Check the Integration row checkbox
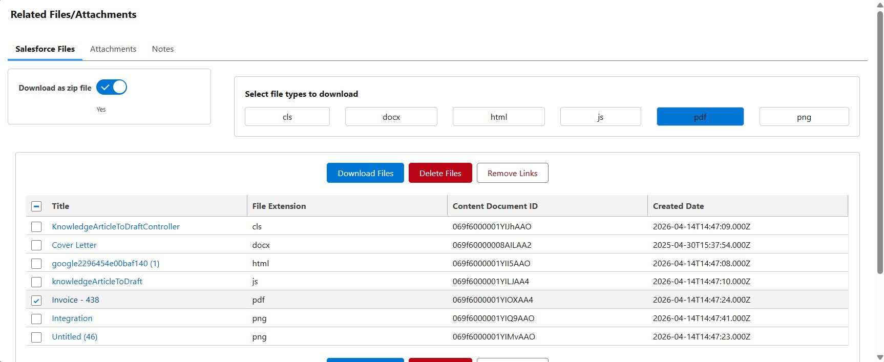 click(36, 319)
